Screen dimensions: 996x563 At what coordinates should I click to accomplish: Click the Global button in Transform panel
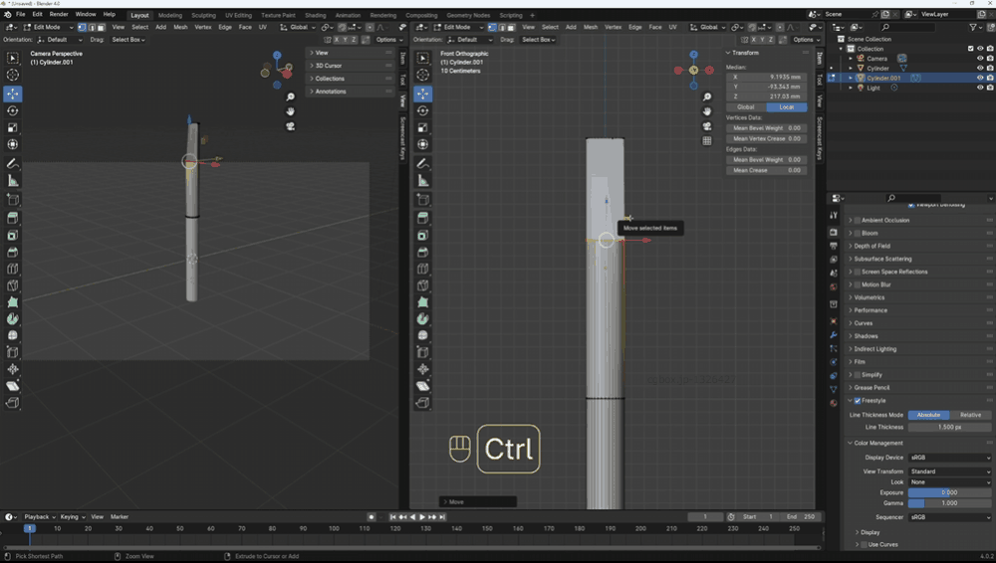[x=745, y=107]
